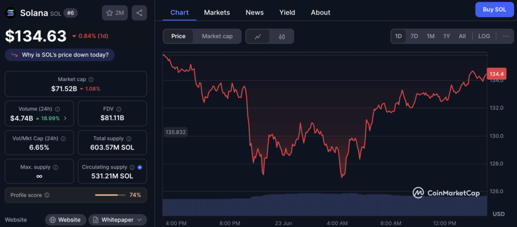Select the 7D time range
517x227 pixels.
414,36
